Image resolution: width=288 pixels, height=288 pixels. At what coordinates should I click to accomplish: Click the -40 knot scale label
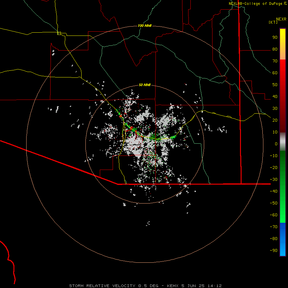(x=274, y=191)
